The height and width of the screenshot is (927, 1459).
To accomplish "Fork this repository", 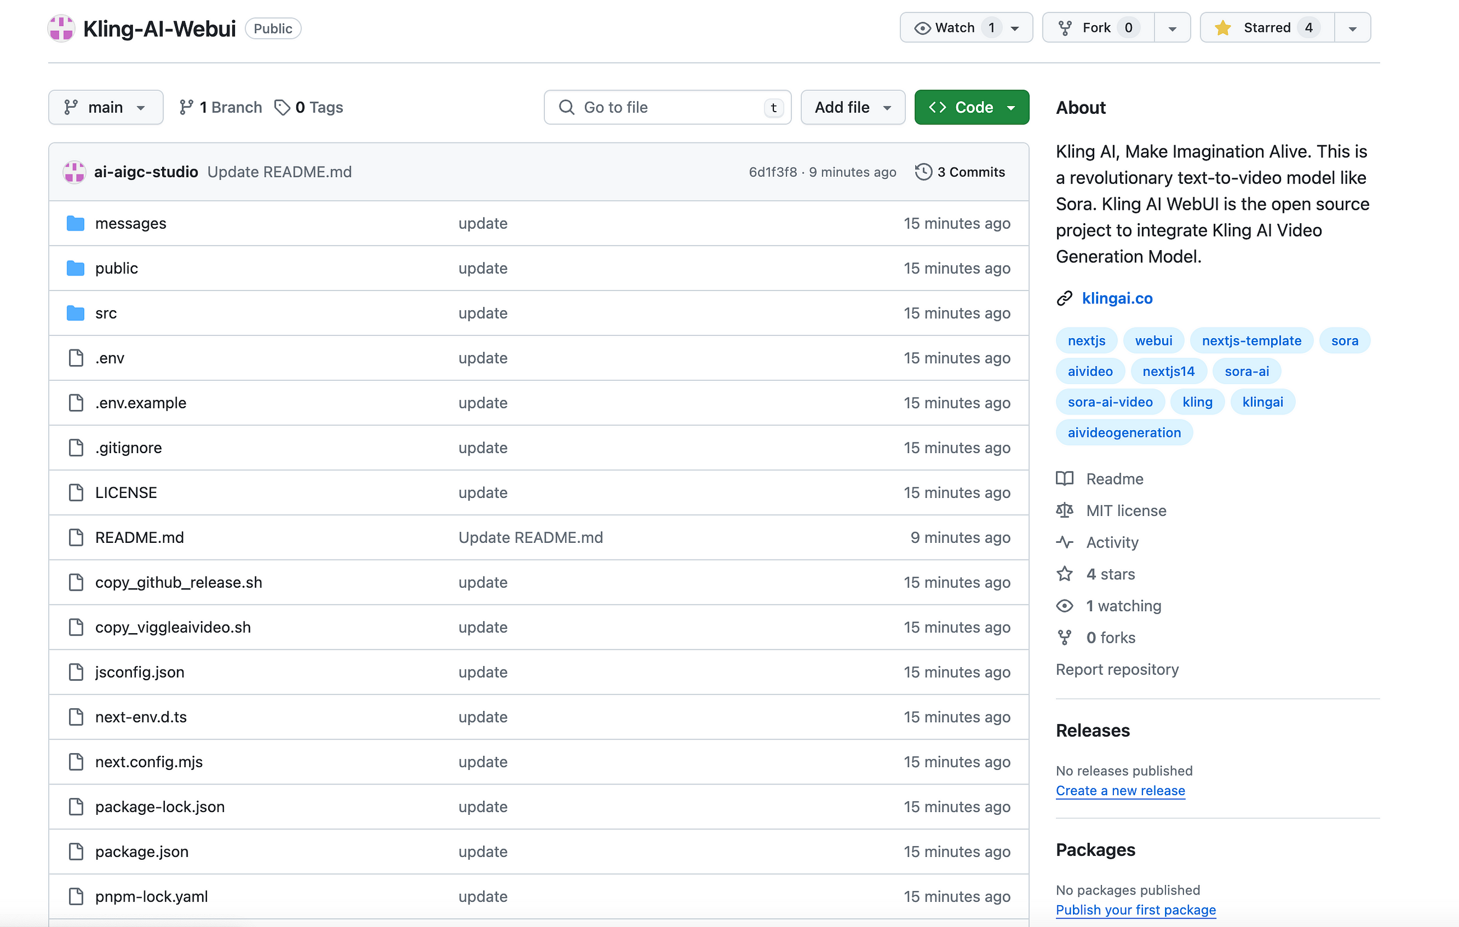I will tap(1098, 28).
